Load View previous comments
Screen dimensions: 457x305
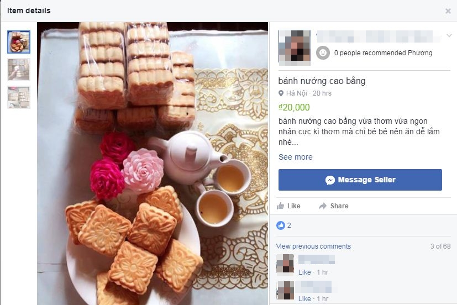click(x=313, y=246)
